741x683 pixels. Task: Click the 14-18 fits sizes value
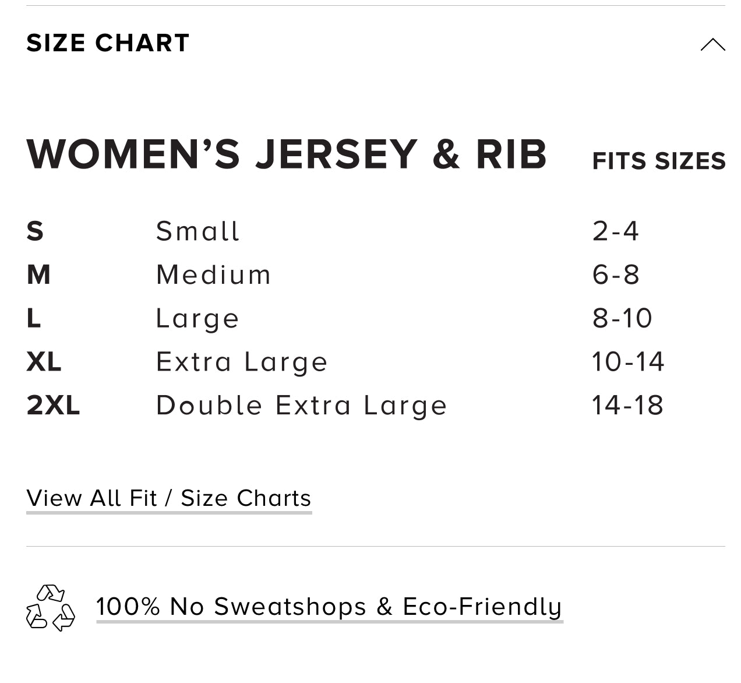(x=627, y=405)
